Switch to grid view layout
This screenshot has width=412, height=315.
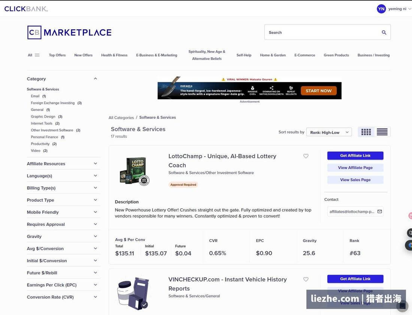[x=366, y=132]
